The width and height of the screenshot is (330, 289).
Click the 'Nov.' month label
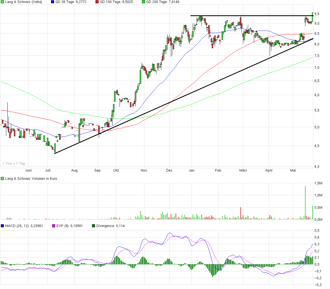144,170
